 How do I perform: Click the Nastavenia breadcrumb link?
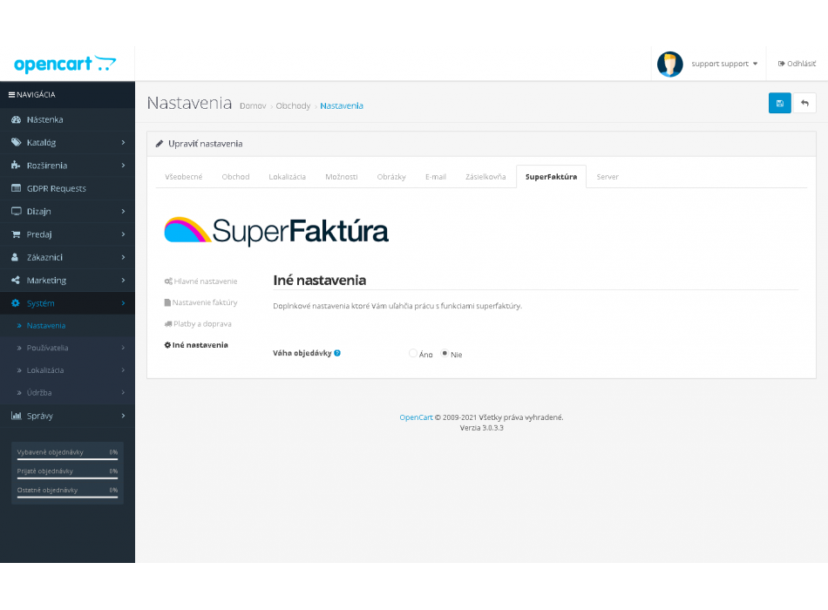tap(342, 105)
